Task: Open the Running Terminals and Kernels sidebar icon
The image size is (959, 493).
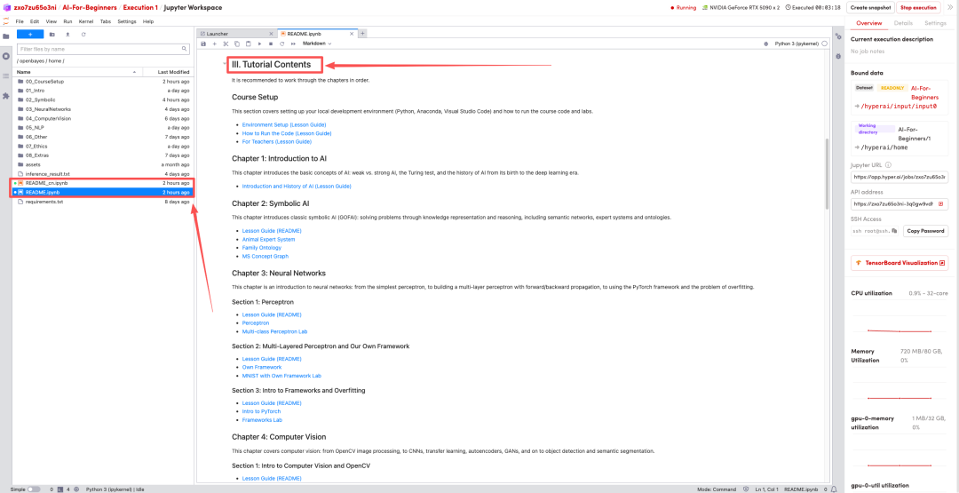Action: pos(6,56)
